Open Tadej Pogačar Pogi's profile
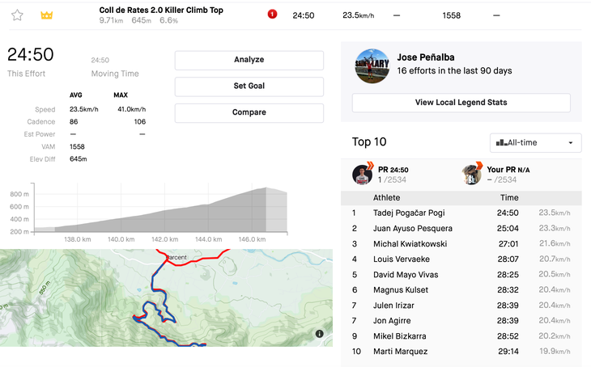Screen dimensions: 591x367 coord(409,213)
